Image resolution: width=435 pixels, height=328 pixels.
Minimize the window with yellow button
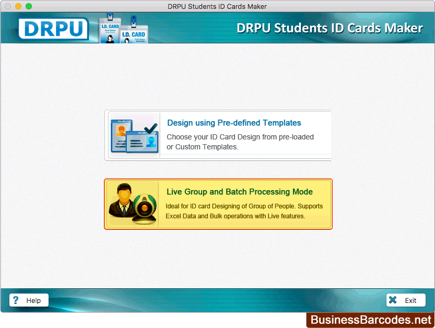coord(18,6)
